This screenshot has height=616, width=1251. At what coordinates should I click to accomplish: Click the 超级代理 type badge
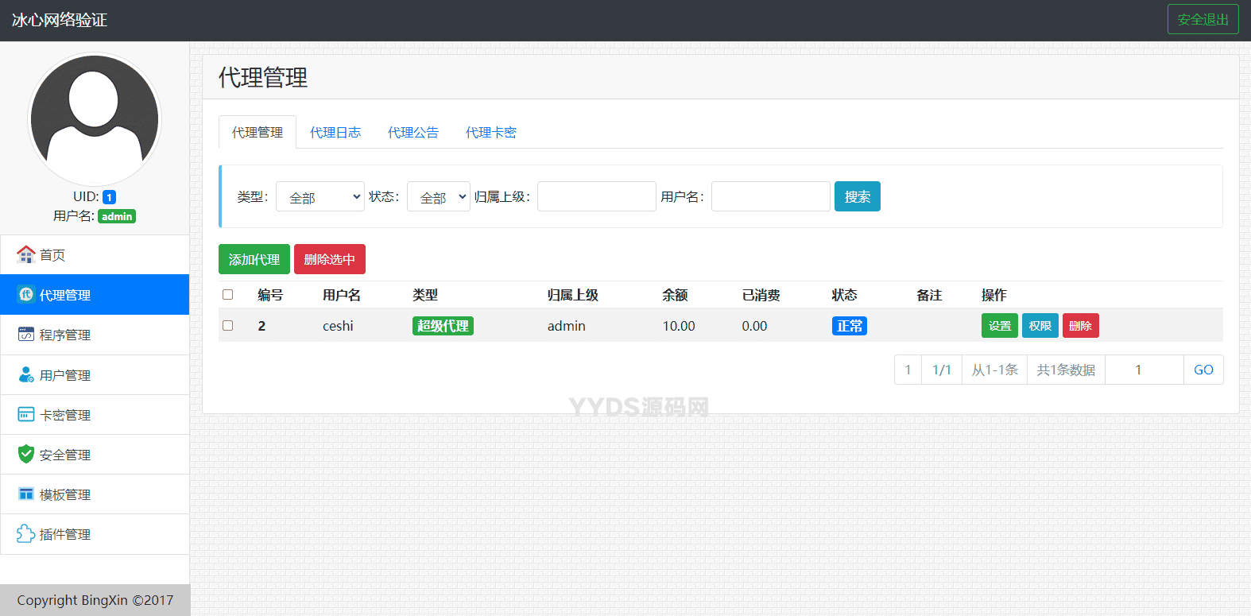tap(443, 326)
